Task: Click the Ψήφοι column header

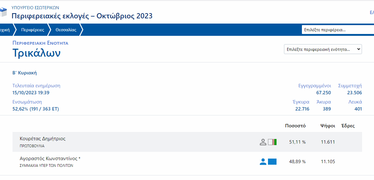Action: tap(328, 126)
